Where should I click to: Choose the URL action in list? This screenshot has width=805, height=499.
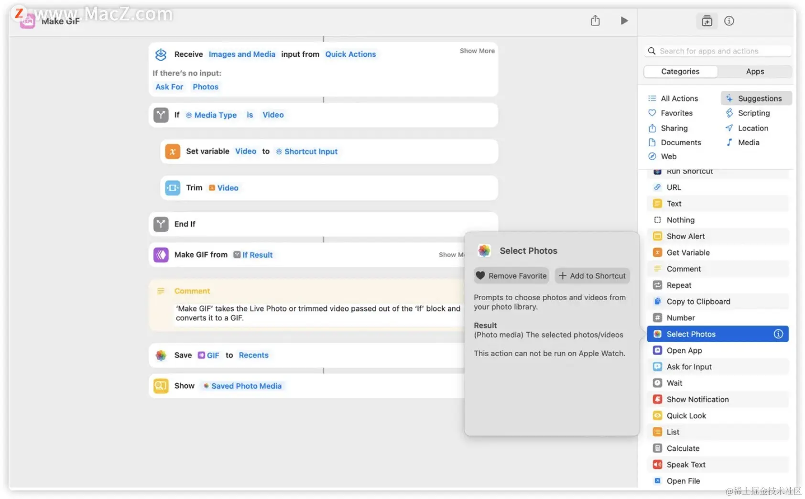pos(718,187)
